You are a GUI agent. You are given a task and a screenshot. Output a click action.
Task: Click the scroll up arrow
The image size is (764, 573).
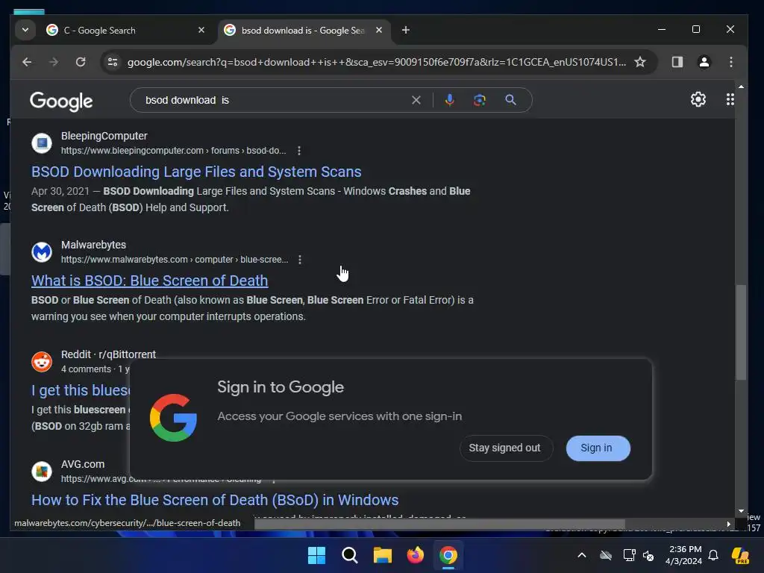point(741,87)
